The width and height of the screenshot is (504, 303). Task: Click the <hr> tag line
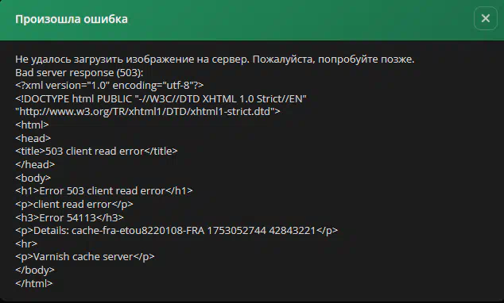[x=26, y=244]
